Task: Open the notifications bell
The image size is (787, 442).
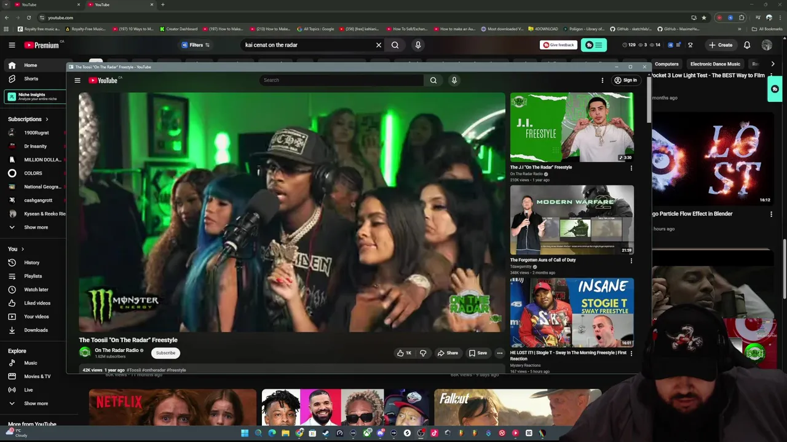Action: [x=747, y=45]
